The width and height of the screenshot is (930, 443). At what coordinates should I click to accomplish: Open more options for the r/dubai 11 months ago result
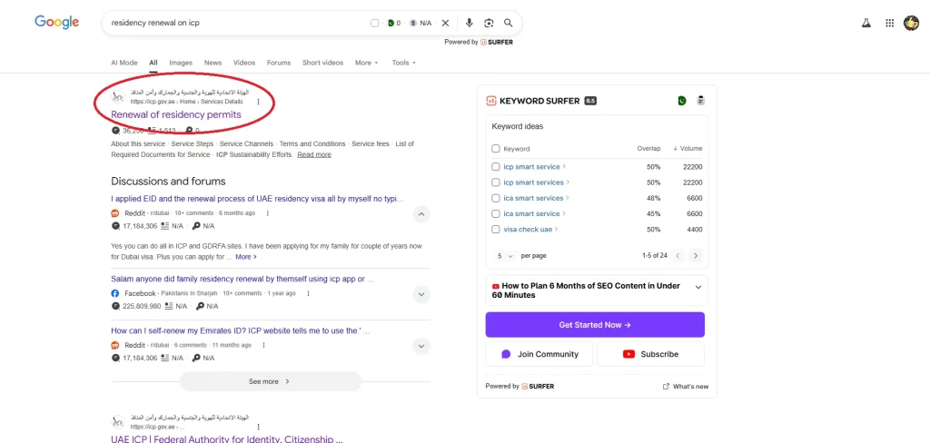click(x=263, y=345)
